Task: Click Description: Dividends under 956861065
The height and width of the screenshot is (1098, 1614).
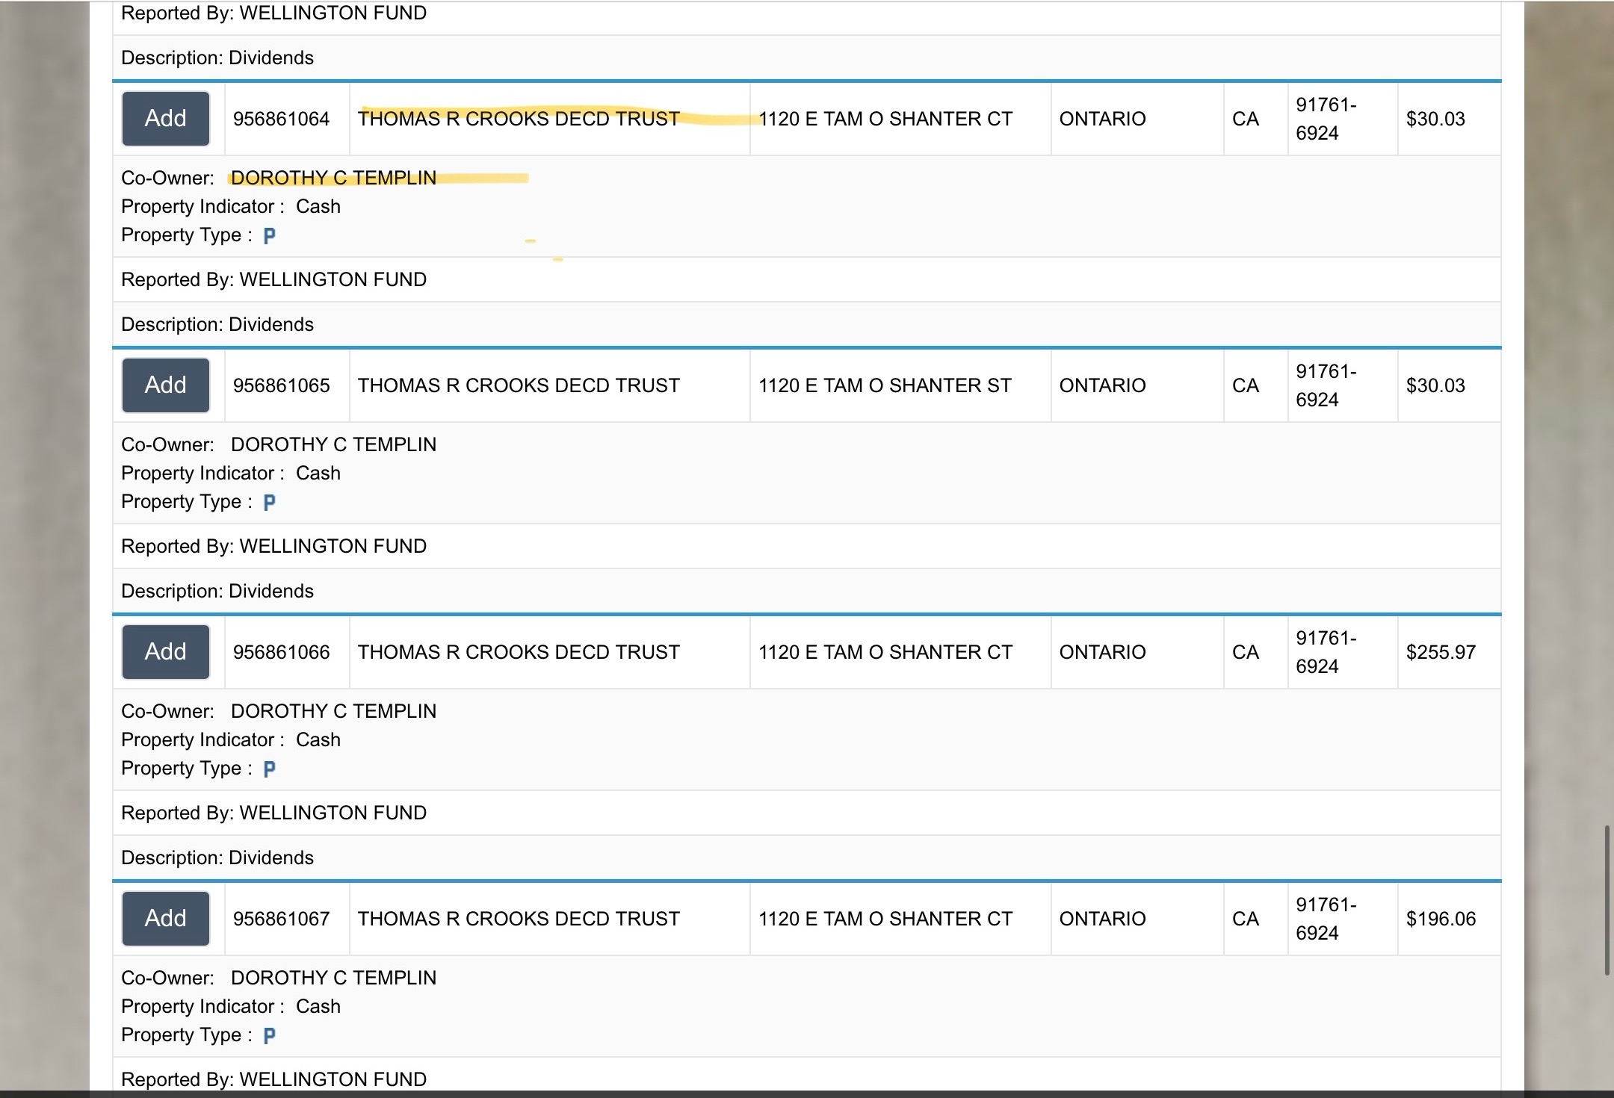Action: 217,591
